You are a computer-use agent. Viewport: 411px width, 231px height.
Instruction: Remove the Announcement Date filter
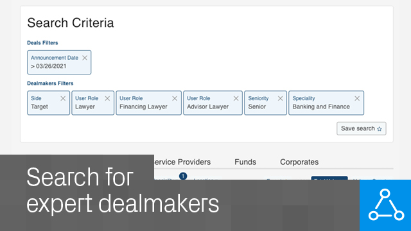[x=85, y=58]
